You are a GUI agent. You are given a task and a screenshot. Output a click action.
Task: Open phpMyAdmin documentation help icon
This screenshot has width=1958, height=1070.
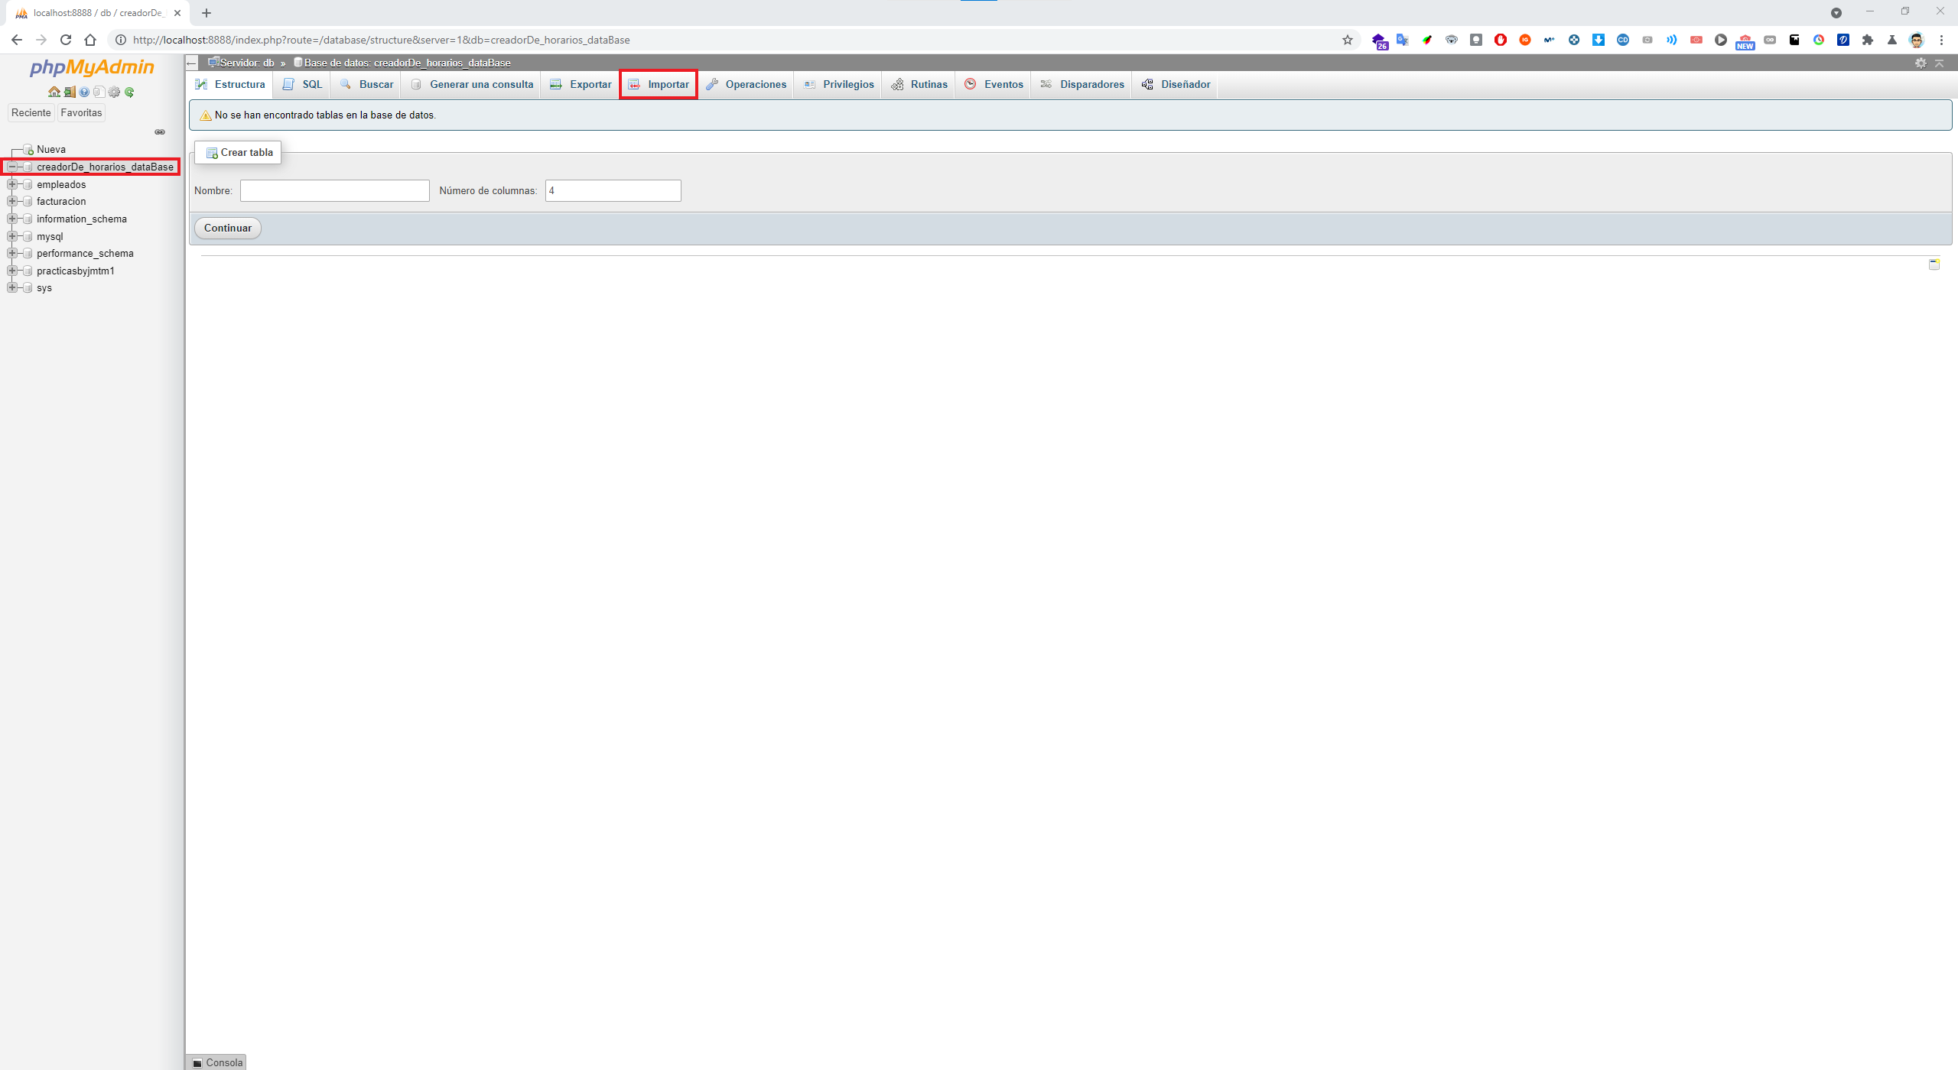coord(84,92)
